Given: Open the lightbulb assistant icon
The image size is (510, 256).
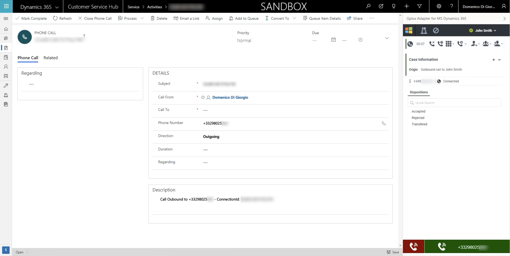Looking at the screenshot, I should click(x=394, y=6).
